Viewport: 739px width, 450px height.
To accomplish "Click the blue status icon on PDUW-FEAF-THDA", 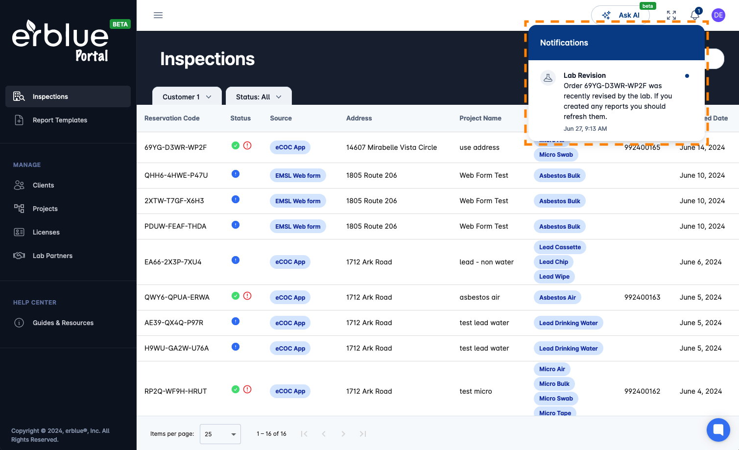I will [x=236, y=225].
